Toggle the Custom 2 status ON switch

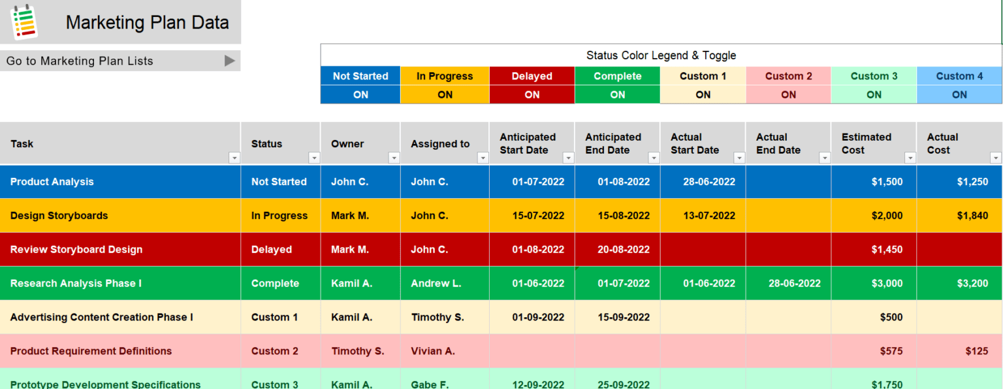788,94
